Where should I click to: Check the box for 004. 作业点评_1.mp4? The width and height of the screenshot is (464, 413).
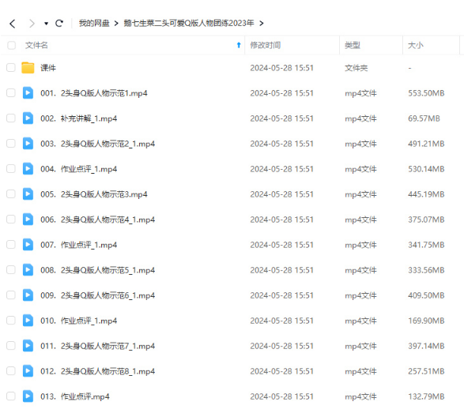(x=11, y=169)
